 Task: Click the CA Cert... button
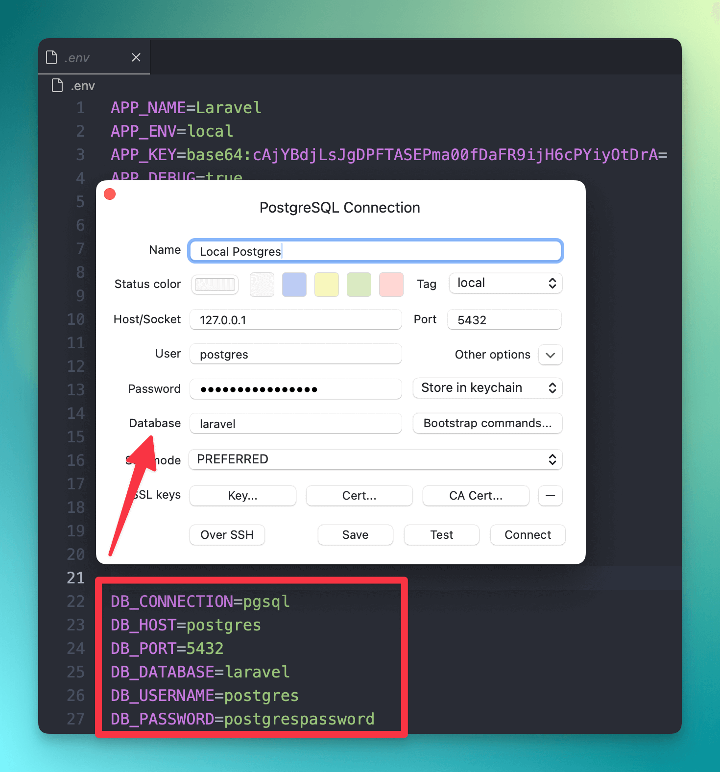476,496
